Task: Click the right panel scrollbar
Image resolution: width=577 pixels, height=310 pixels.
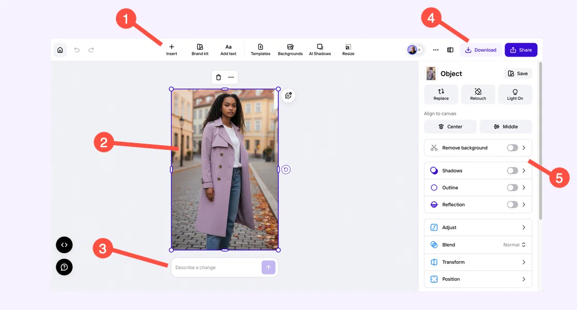Action: point(540,141)
